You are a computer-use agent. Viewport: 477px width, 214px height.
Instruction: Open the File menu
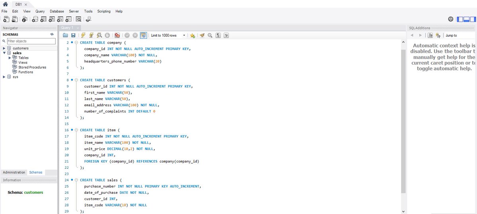click(x=4, y=11)
